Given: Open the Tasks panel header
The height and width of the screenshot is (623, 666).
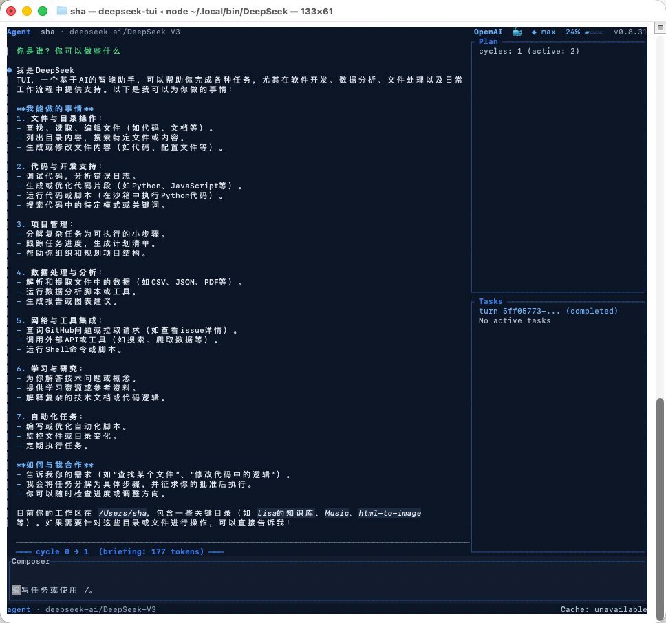Looking at the screenshot, I should [491, 301].
